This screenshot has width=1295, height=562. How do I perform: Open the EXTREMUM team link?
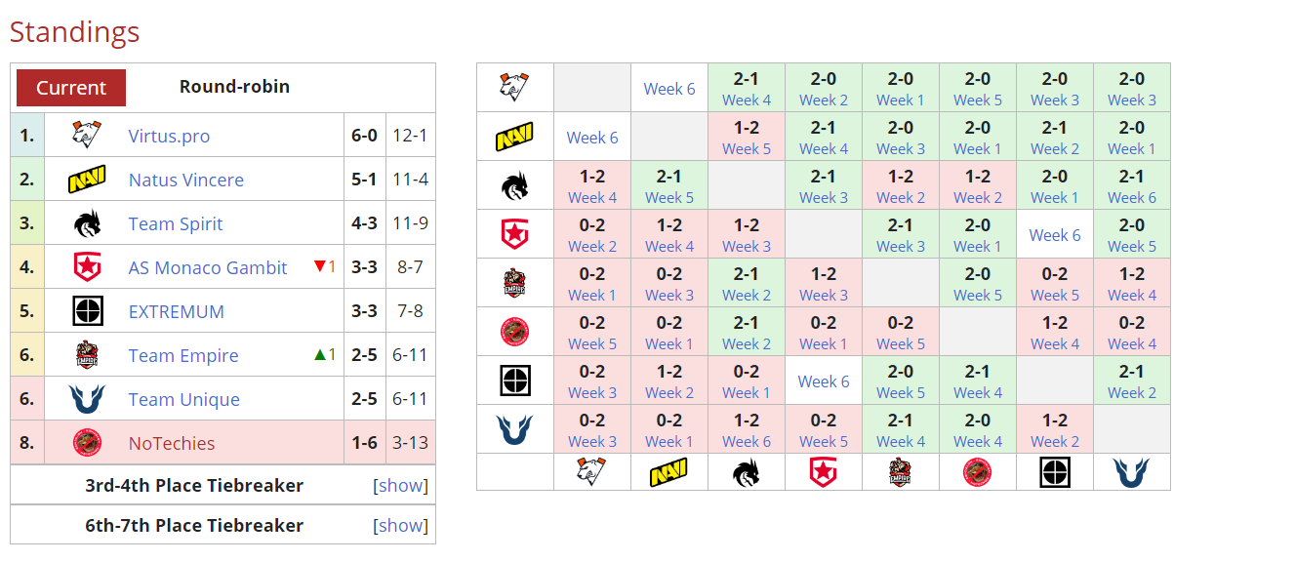177,312
